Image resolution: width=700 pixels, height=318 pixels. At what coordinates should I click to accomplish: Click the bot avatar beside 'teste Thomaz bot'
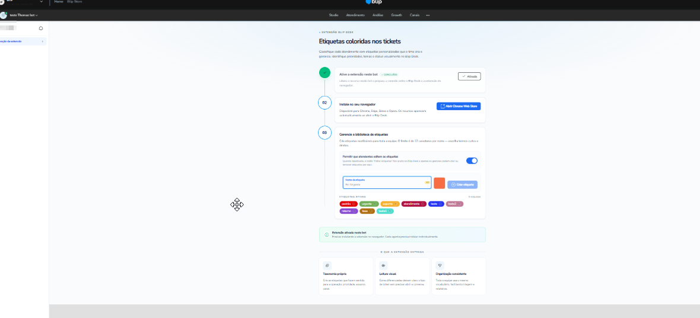[4, 15]
